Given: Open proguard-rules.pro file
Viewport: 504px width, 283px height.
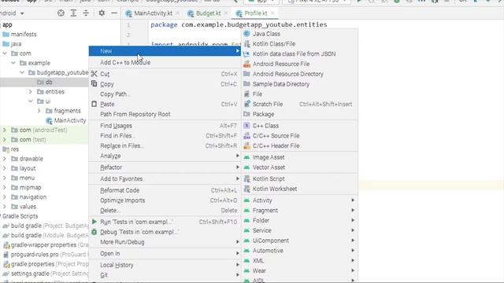Looking at the screenshot, I should point(35,255).
